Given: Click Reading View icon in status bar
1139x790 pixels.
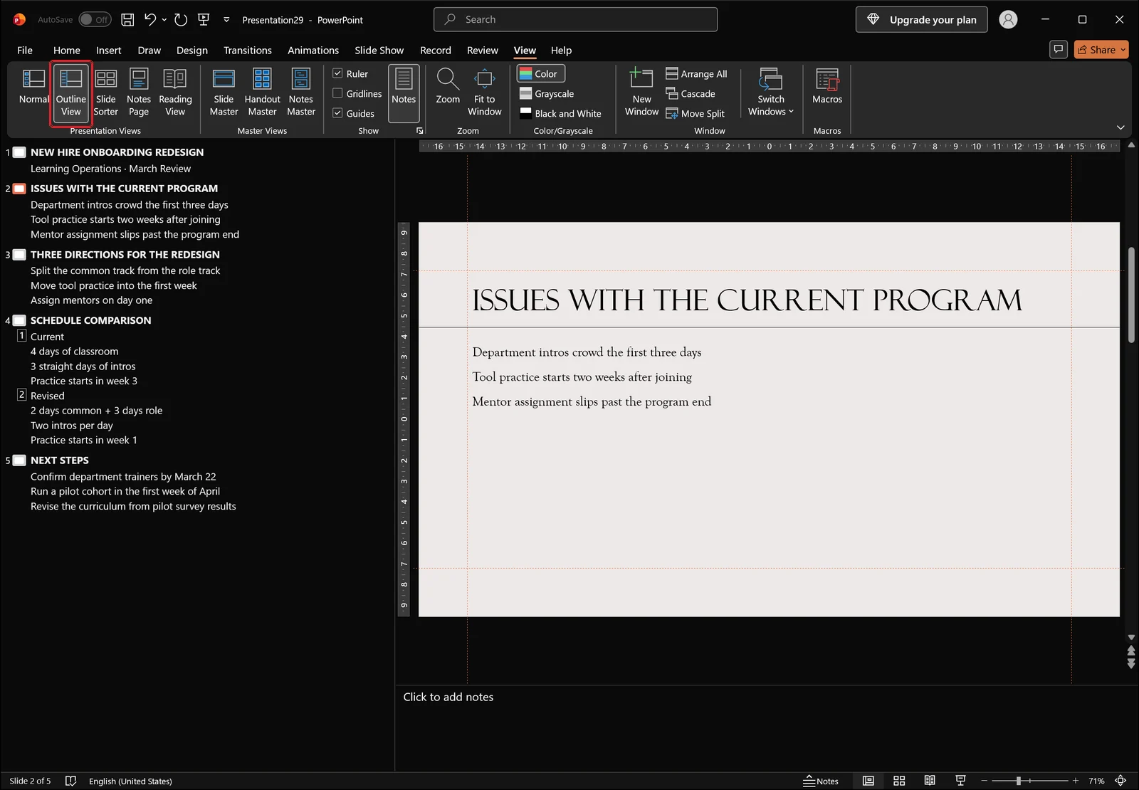Looking at the screenshot, I should point(930,781).
